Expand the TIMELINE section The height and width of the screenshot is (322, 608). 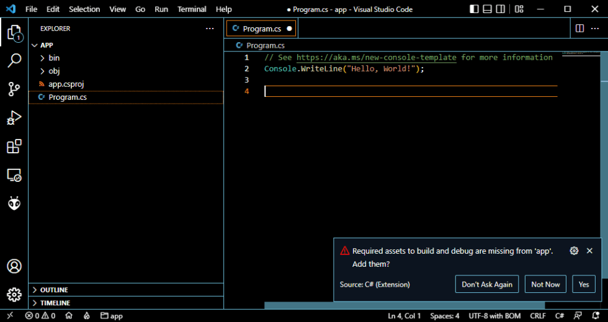tap(126, 303)
